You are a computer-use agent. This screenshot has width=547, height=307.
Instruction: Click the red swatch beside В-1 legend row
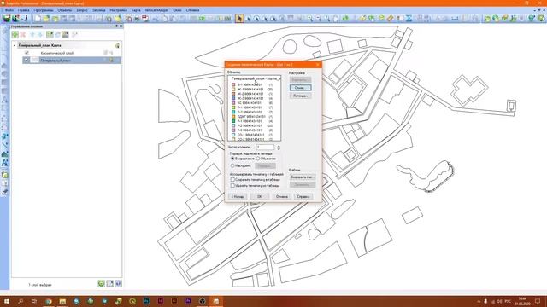[233, 84]
